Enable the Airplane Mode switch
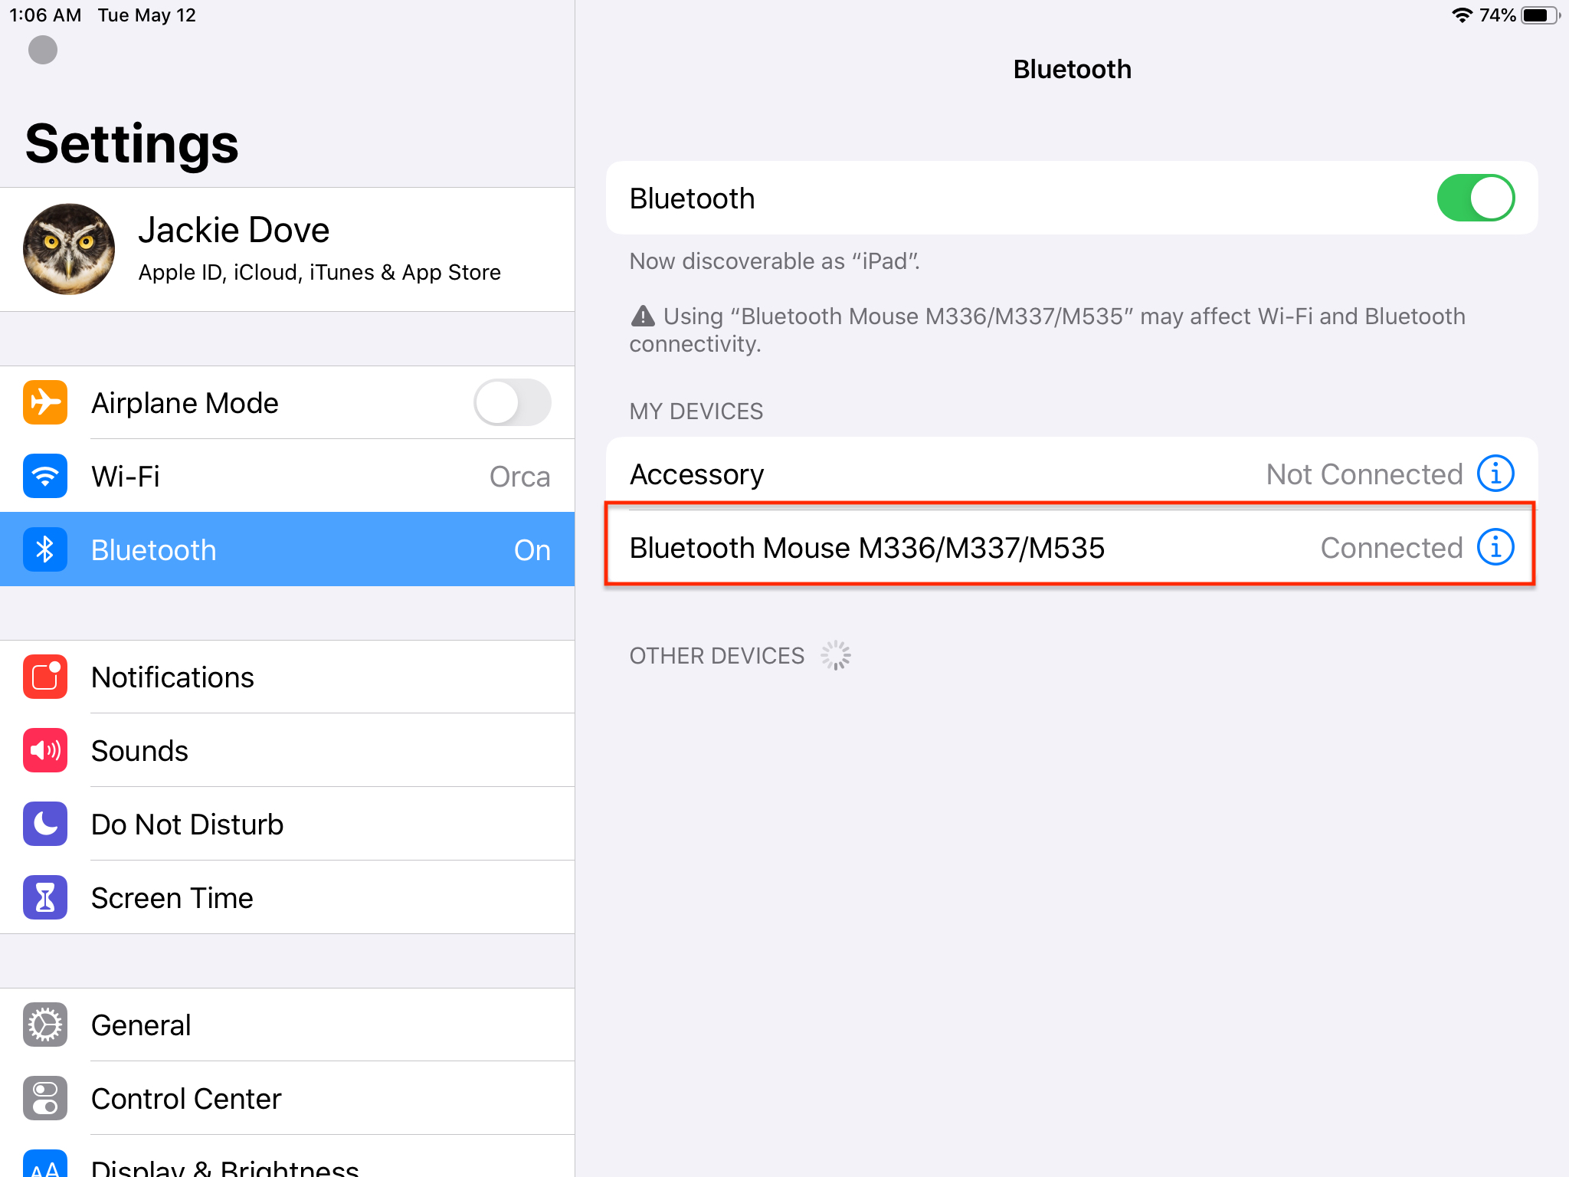 (512, 402)
